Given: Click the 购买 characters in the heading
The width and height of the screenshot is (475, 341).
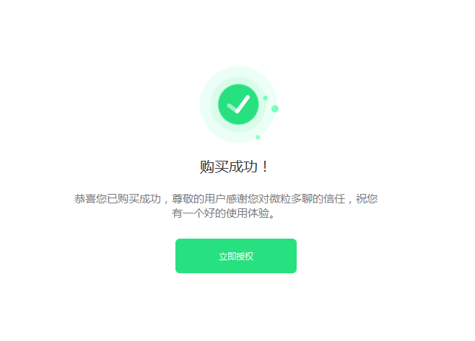Looking at the screenshot, I should tap(214, 167).
